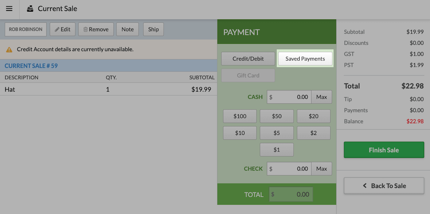
Task: Click the Payments value $0.00
Action: pos(417,110)
